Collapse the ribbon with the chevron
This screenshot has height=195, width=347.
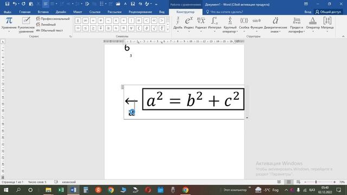point(343,36)
